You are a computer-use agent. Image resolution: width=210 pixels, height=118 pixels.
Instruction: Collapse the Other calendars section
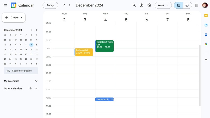[36, 88]
